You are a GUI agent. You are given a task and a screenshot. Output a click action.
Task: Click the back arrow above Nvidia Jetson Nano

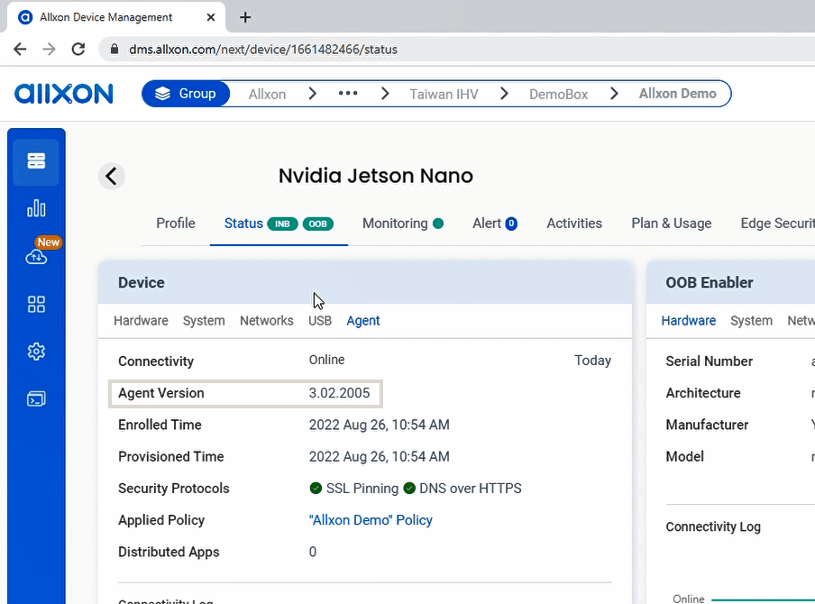[x=111, y=176]
